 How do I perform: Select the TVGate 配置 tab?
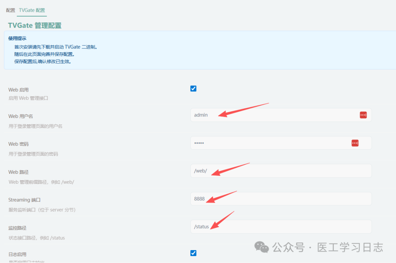click(32, 10)
